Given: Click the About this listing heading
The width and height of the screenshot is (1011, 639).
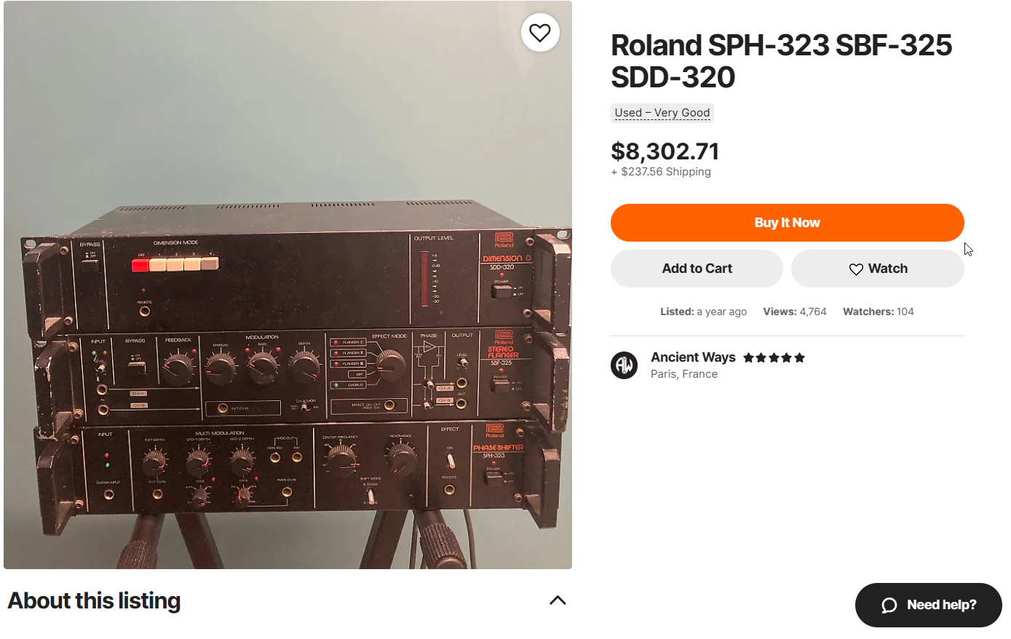Looking at the screenshot, I should [94, 601].
